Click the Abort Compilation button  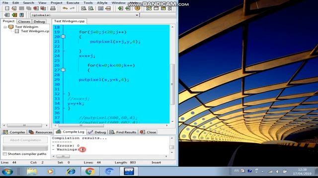point(25,140)
